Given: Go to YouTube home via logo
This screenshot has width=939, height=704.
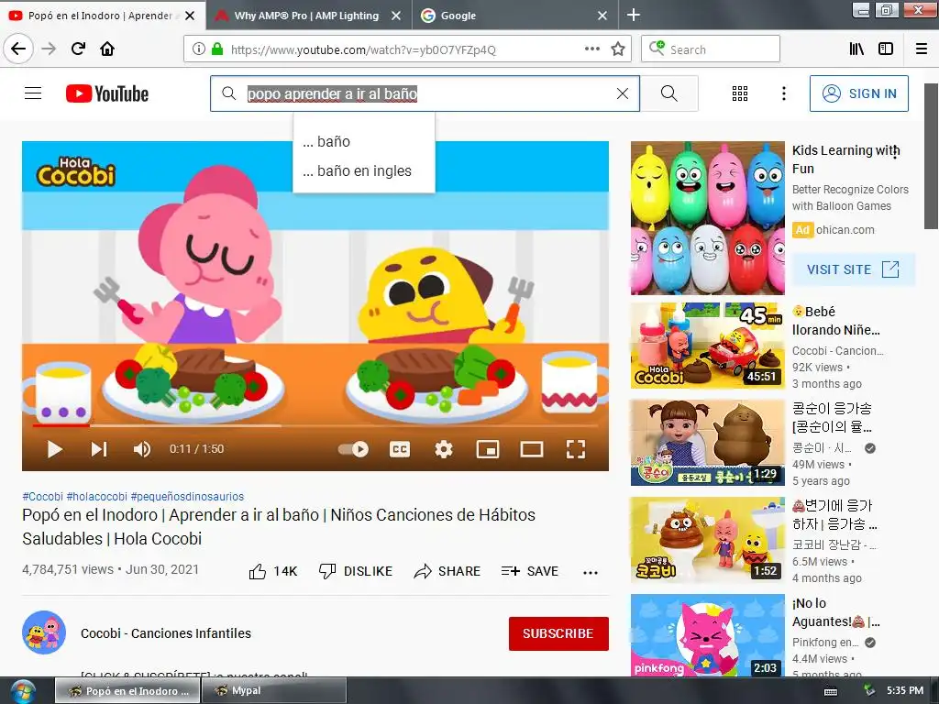Looking at the screenshot, I should [x=107, y=93].
